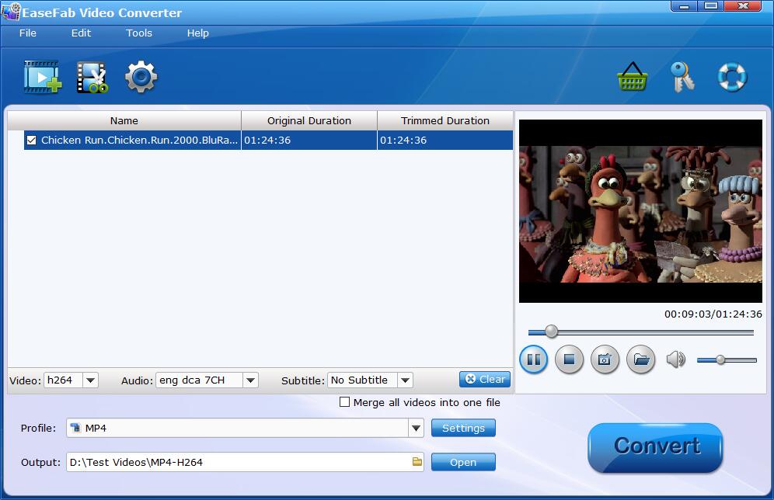Start conversion with Convert button
Image resolution: width=774 pixels, height=500 pixels.
656,447
